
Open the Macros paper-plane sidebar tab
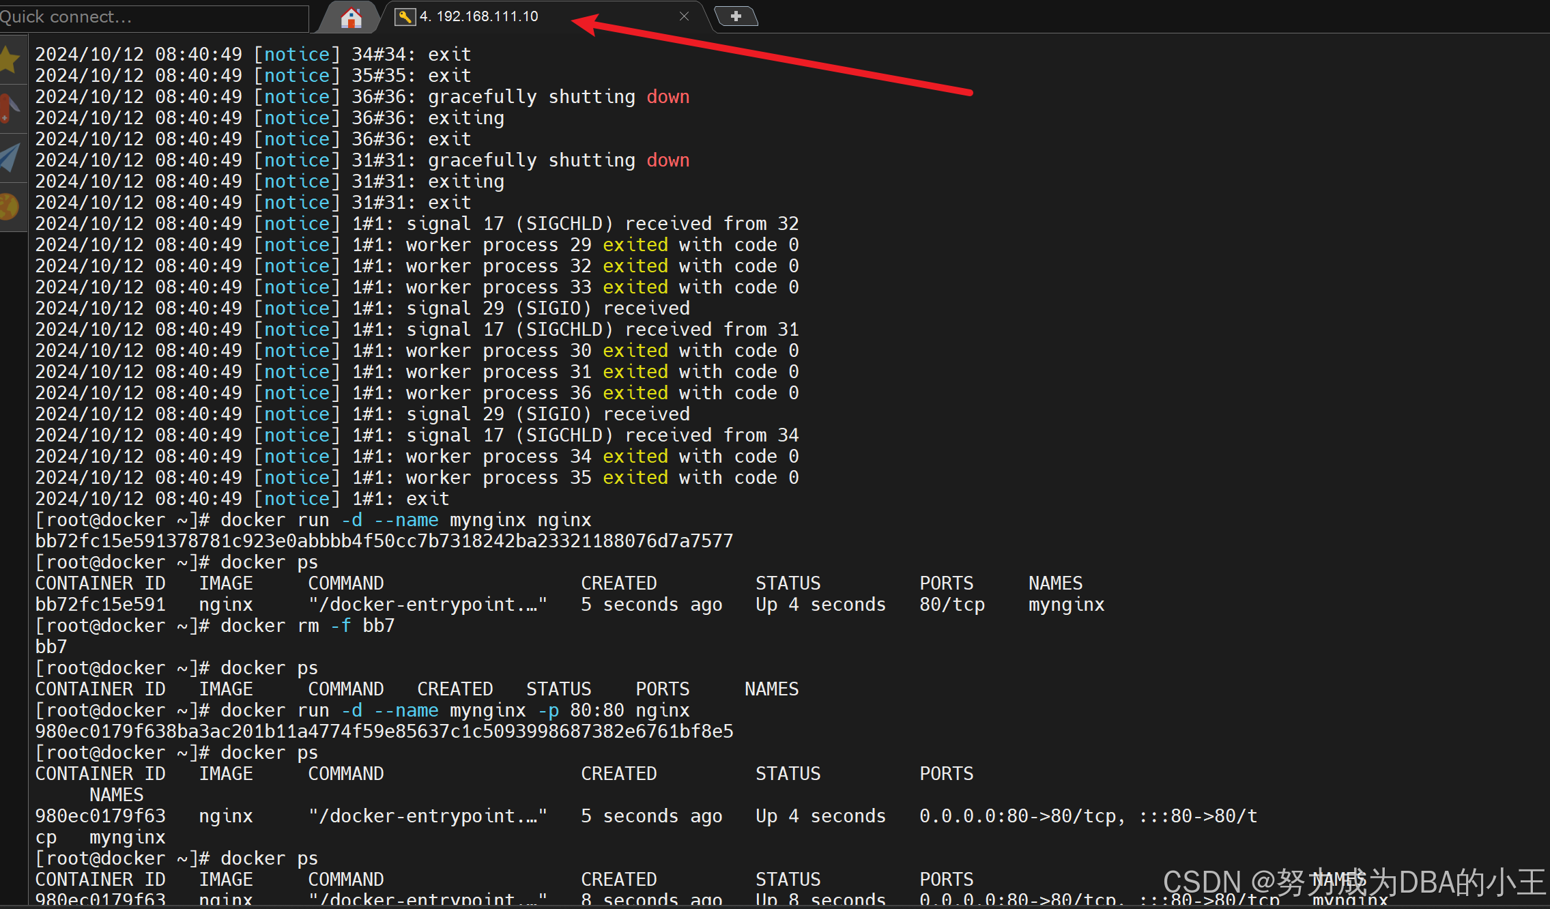[10, 157]
